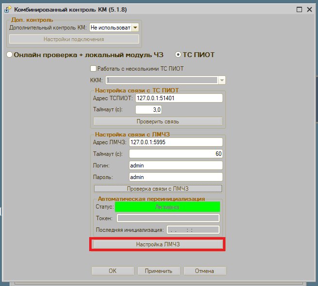Image resolution: width=318 pixels, height=286 pixels.
Task: Click the Применить button
Action: [159, 271]
